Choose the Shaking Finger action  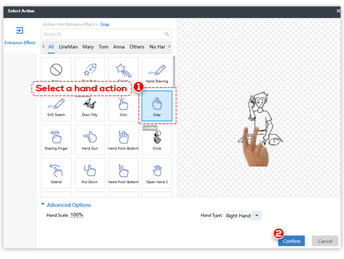pos(56,140)
